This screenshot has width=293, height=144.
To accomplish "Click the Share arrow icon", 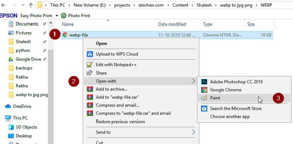I will [x=90, y=73].
